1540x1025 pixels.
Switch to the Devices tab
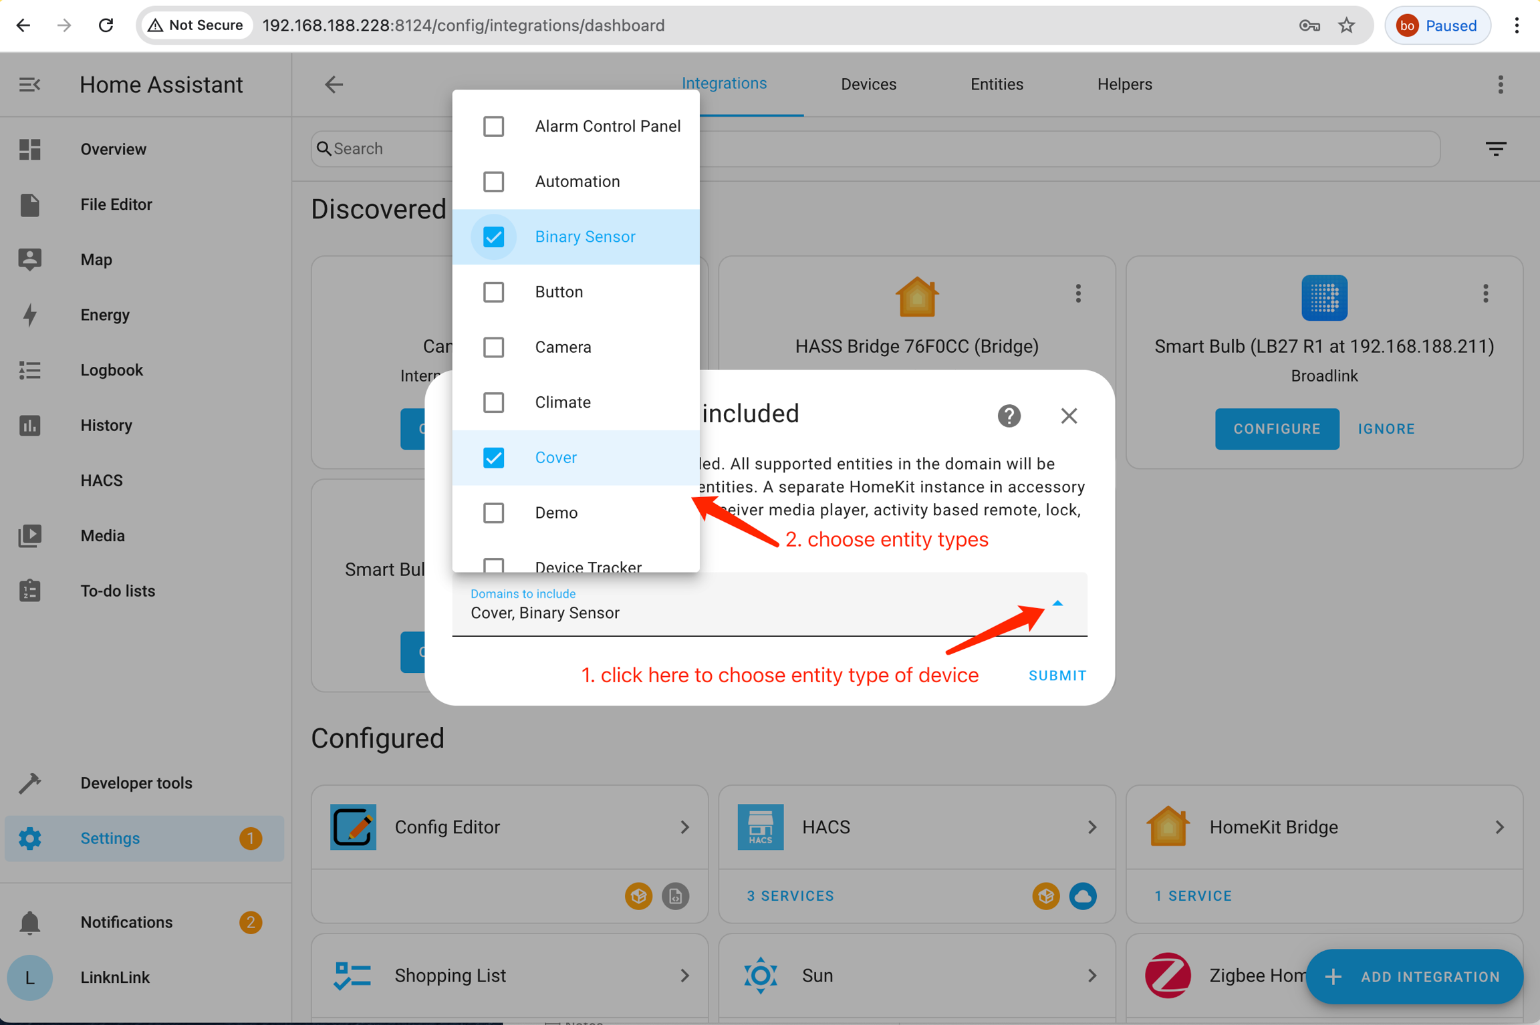point(868,84)
